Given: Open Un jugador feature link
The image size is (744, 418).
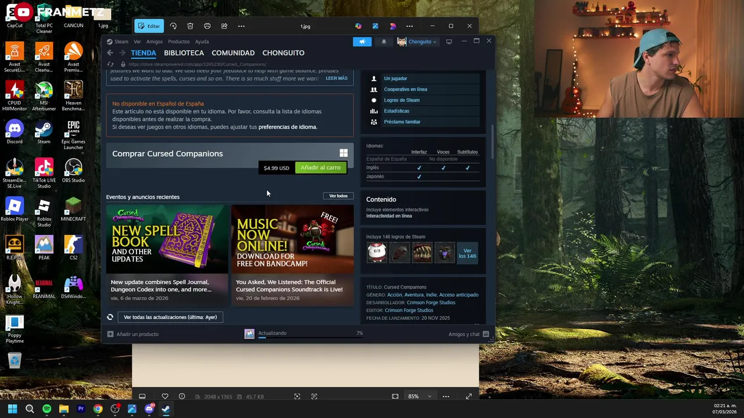Looking at the screenshot, I should click(x=395, y=78).
